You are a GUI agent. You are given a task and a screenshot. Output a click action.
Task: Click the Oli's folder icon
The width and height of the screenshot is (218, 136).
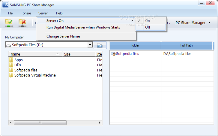point(11,65)
